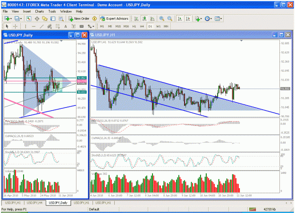Open the Help menu

point(79,11)
